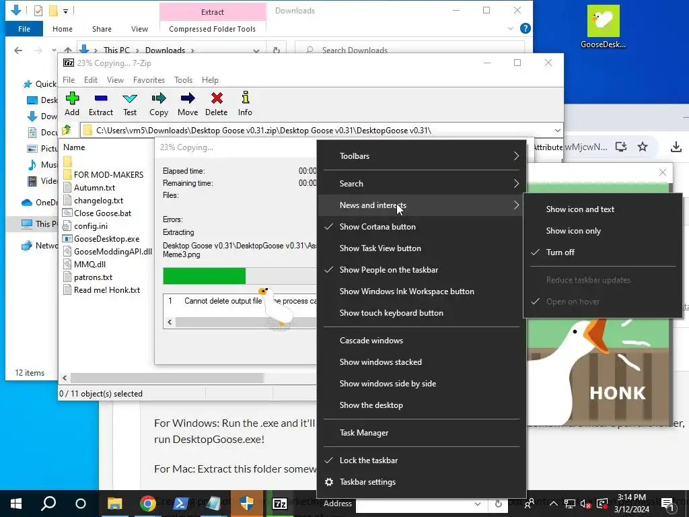The height and width of the screenshot is (517, 689).
Task: Open Chrome downloads icon
Action: pos(676,146)
